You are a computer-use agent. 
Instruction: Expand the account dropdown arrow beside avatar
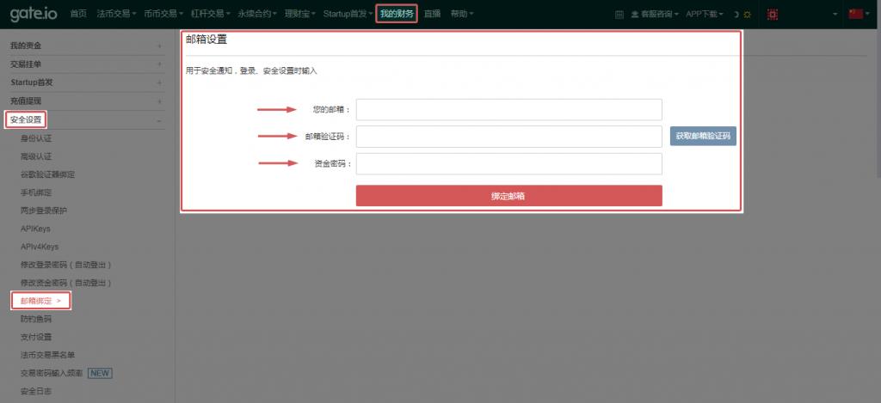click(835, 15)
